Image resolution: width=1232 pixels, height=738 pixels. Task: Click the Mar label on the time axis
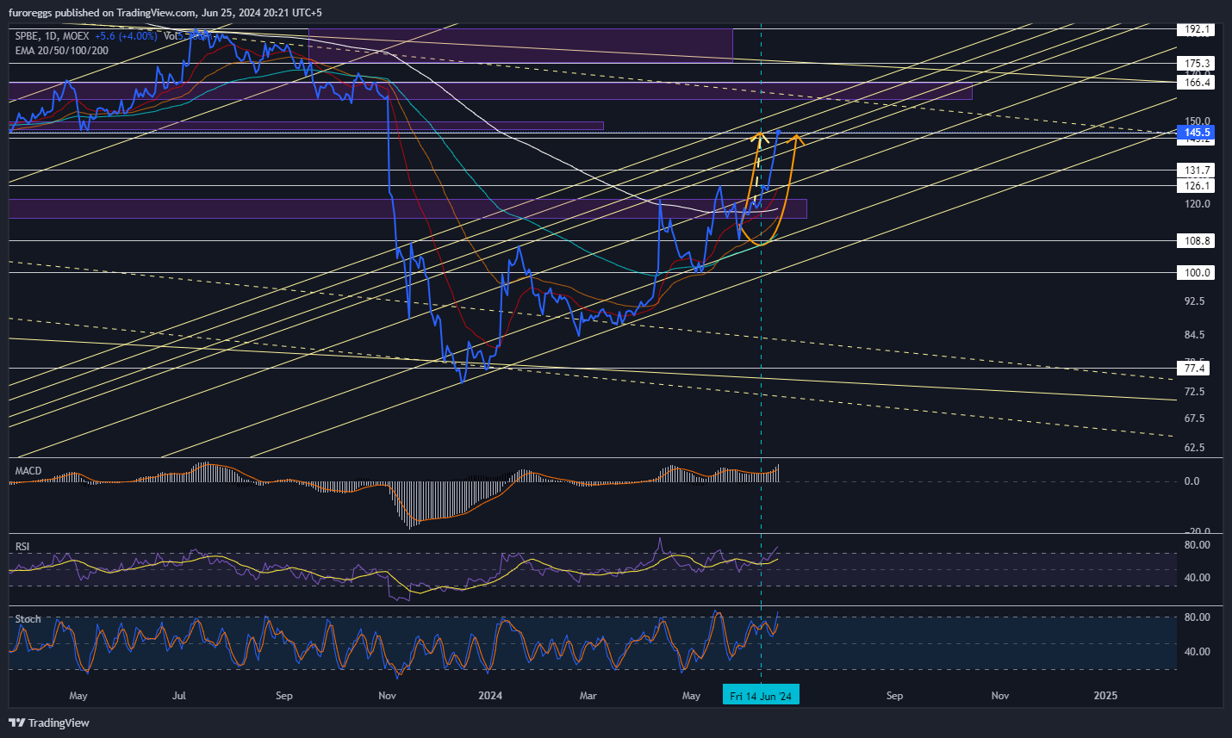[588, 696]
